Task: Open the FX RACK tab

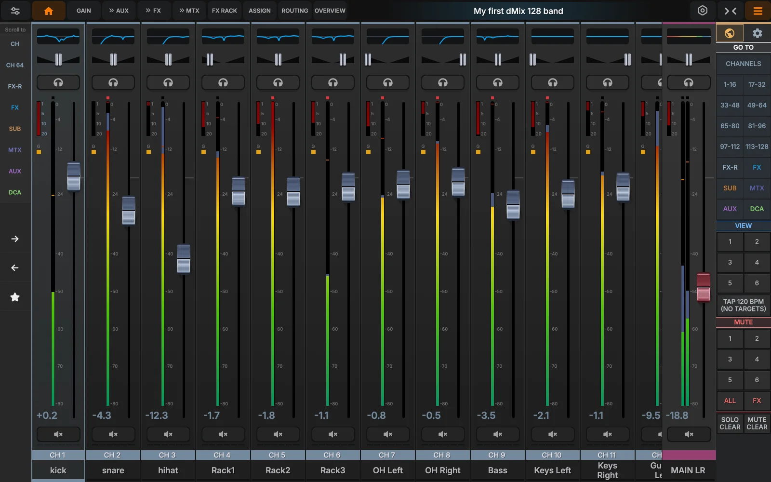Action: click(x=225, y=11)
